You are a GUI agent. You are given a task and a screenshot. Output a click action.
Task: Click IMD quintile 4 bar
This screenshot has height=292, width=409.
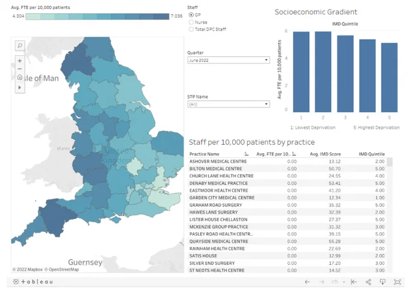[x=367, y=76]
